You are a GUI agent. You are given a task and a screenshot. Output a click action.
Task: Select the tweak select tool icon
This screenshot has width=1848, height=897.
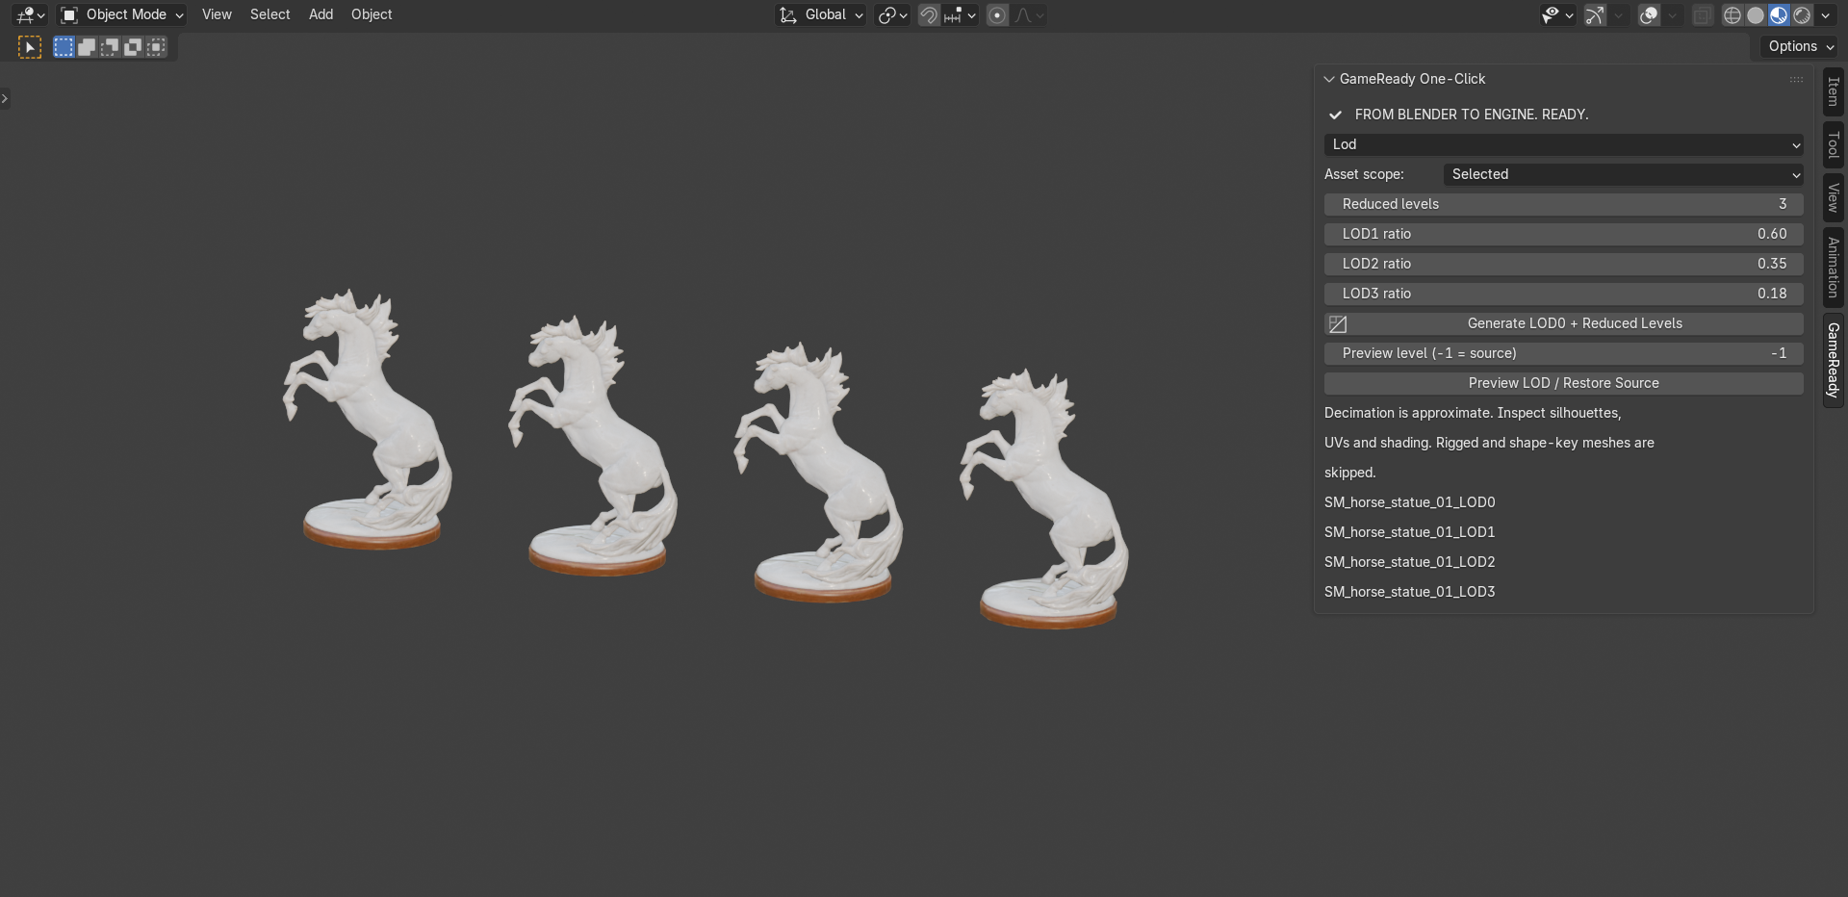click(x=30, y=47)
